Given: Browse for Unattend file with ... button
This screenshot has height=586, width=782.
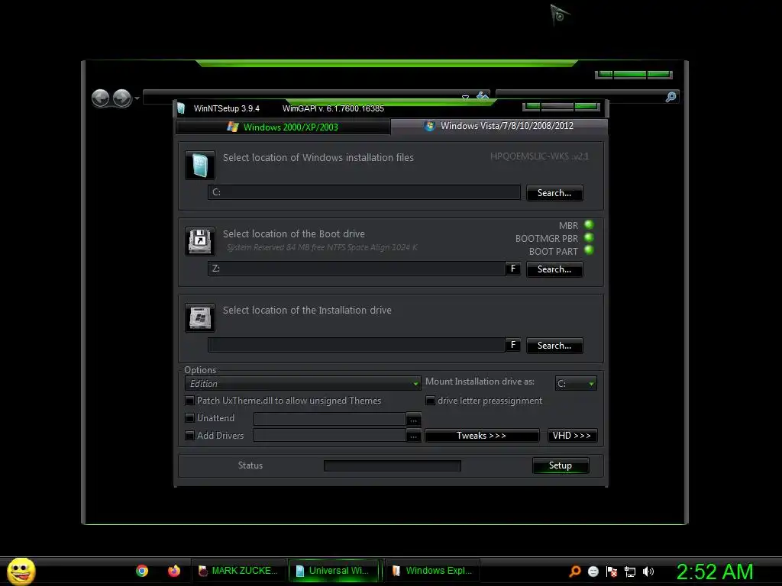Looking at the screenshot, I should pyautogui.click(x=413, y=420).
